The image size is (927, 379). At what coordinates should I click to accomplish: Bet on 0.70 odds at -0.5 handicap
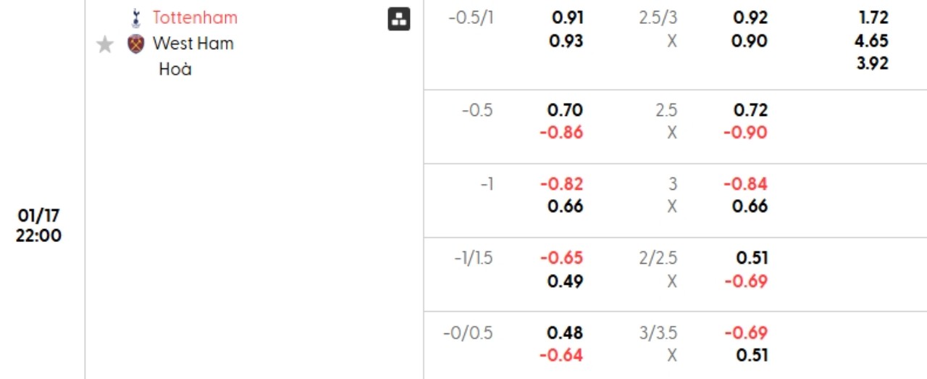tap(566, 110)
